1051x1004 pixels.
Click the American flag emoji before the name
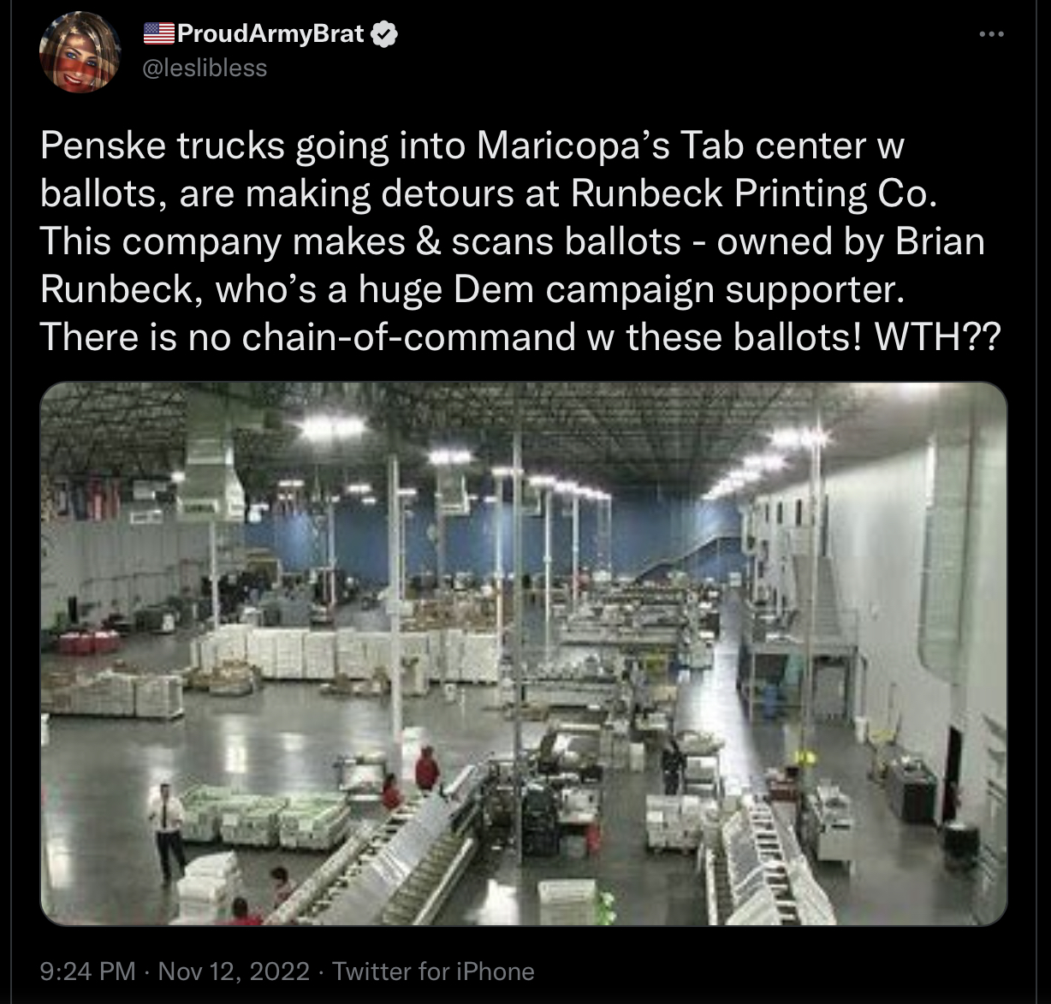pos(157,34)
